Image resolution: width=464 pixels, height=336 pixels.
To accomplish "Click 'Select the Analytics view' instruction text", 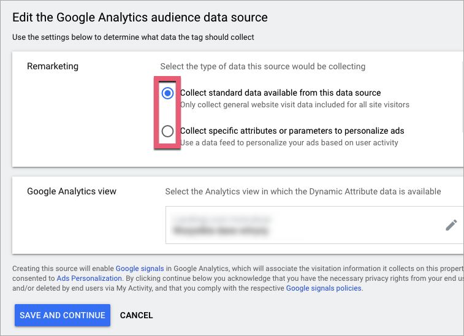I will click(x=303, y=191).
